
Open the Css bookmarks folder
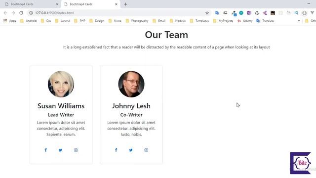click(x=46, y=21)
